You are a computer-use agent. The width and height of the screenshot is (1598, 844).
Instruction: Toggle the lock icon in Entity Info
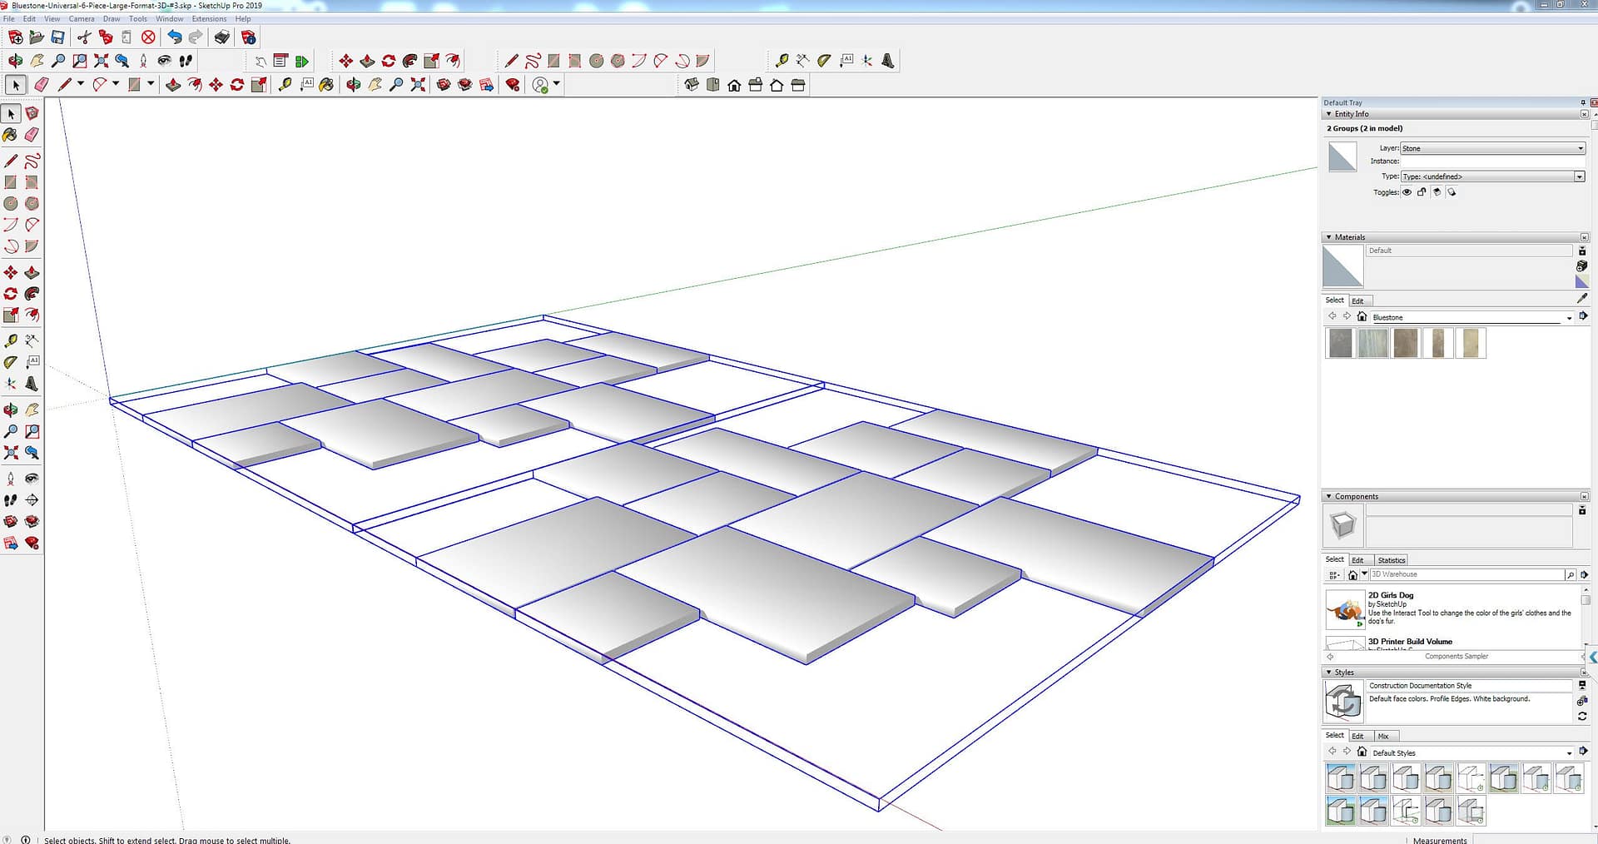pos(1422,192)
